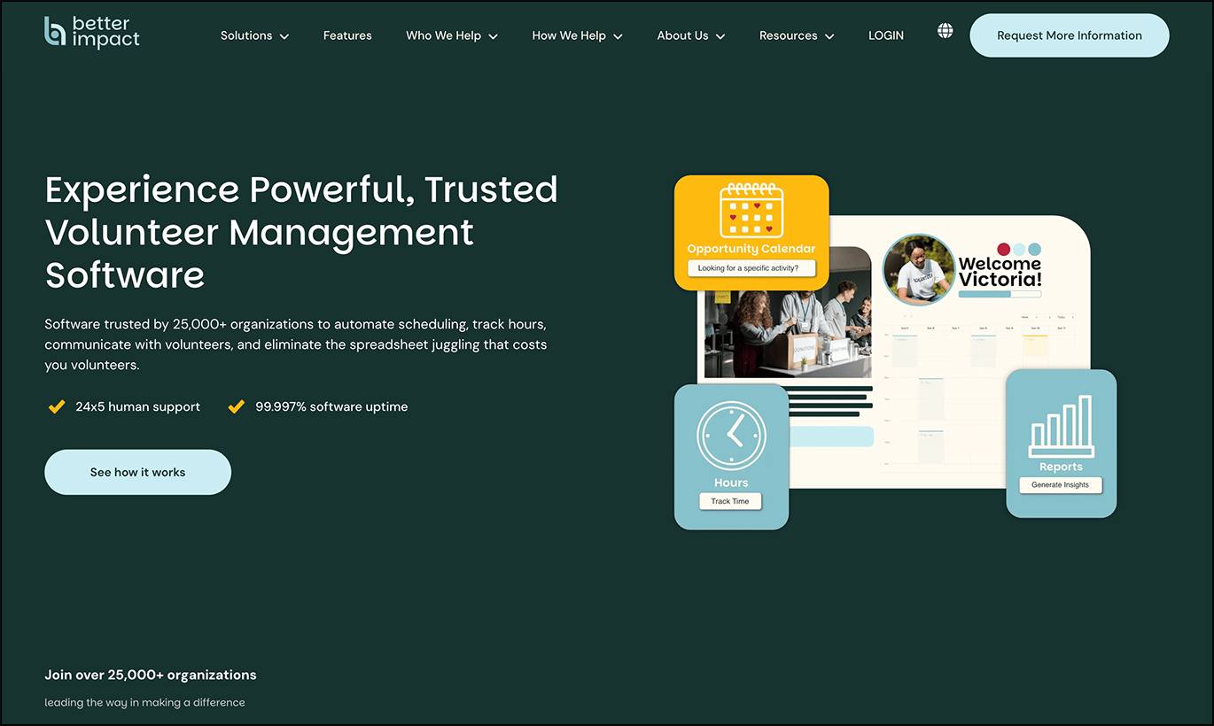Screen dimensions: 1214x726
Task: Expand the How We Help dropdown
Action: [578, 35]
